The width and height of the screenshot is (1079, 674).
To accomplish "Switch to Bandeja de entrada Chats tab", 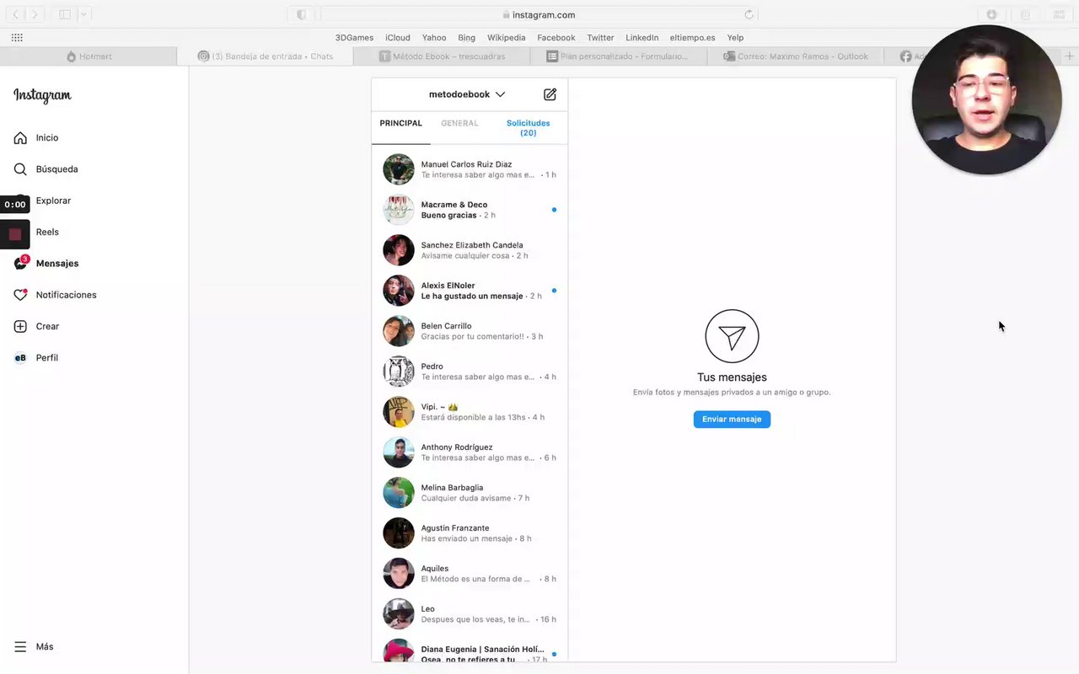I will [x=265, y=56].
